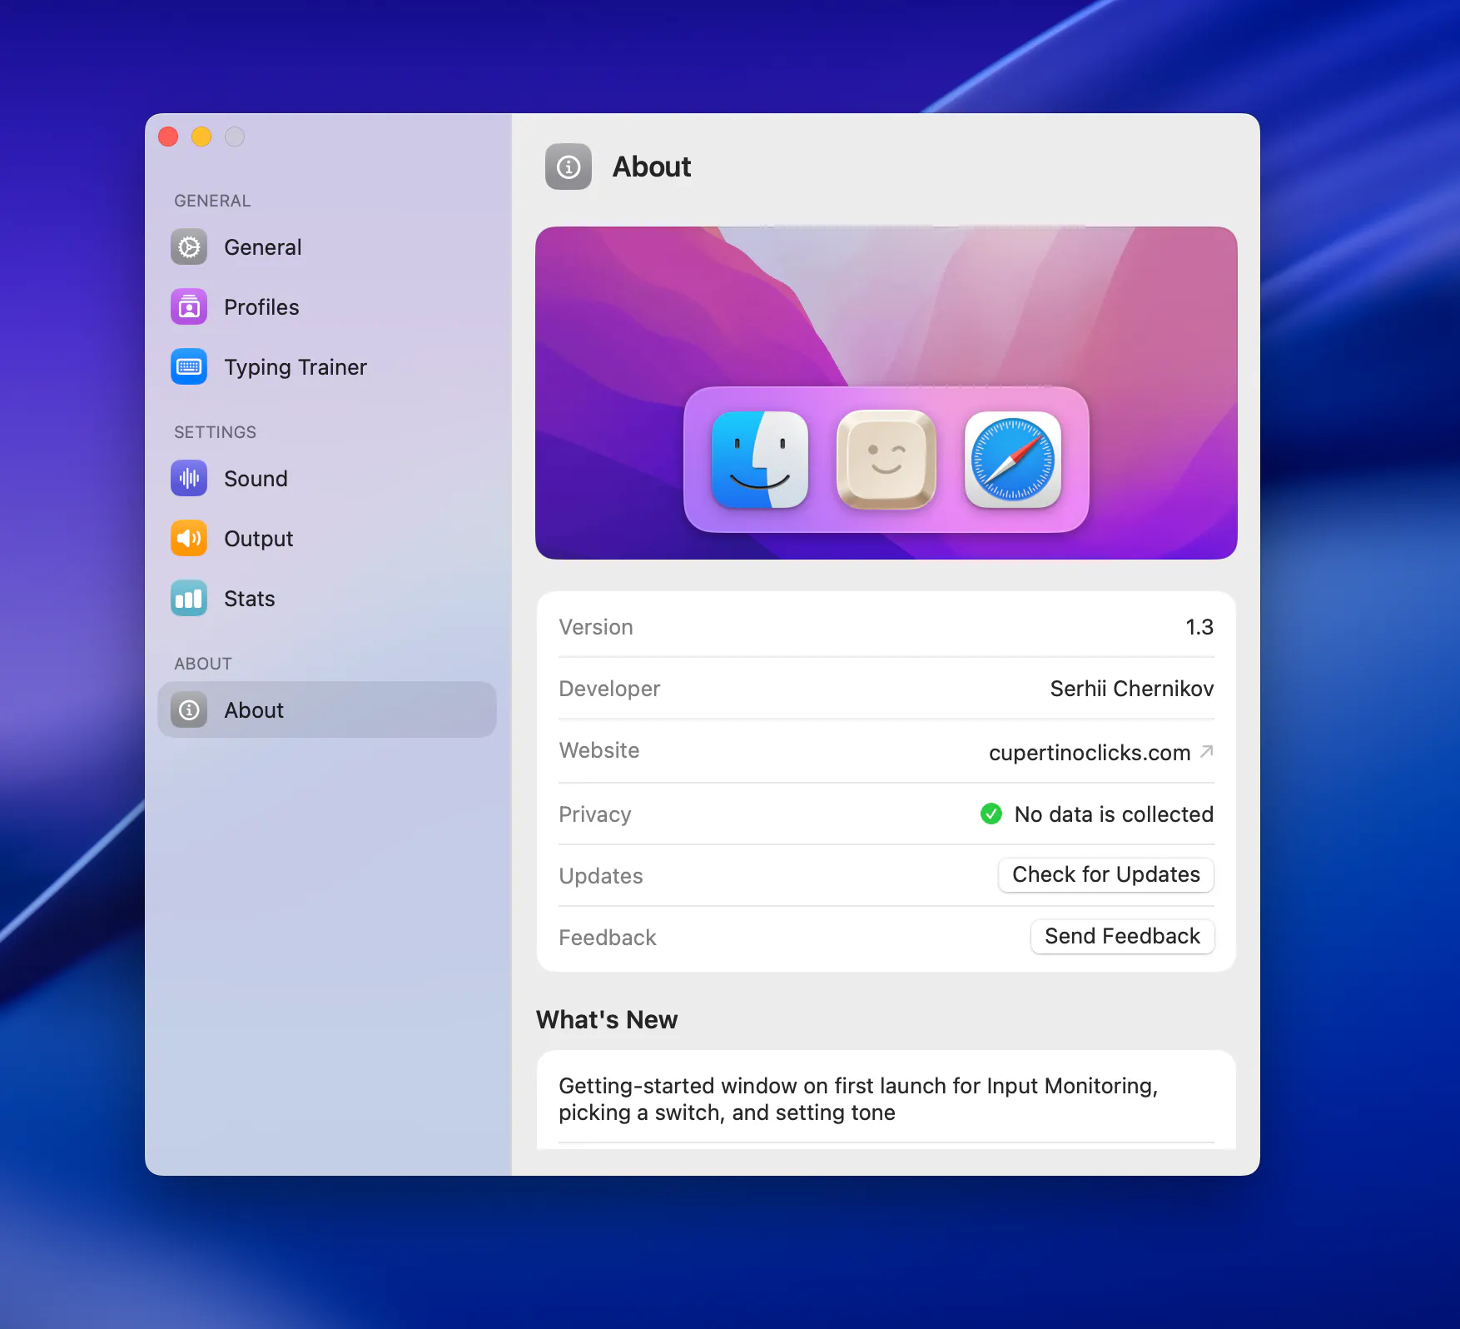
Task: Click the Safari compass icon in banner
Action: pyautogui.click(x=1013, y=460)
